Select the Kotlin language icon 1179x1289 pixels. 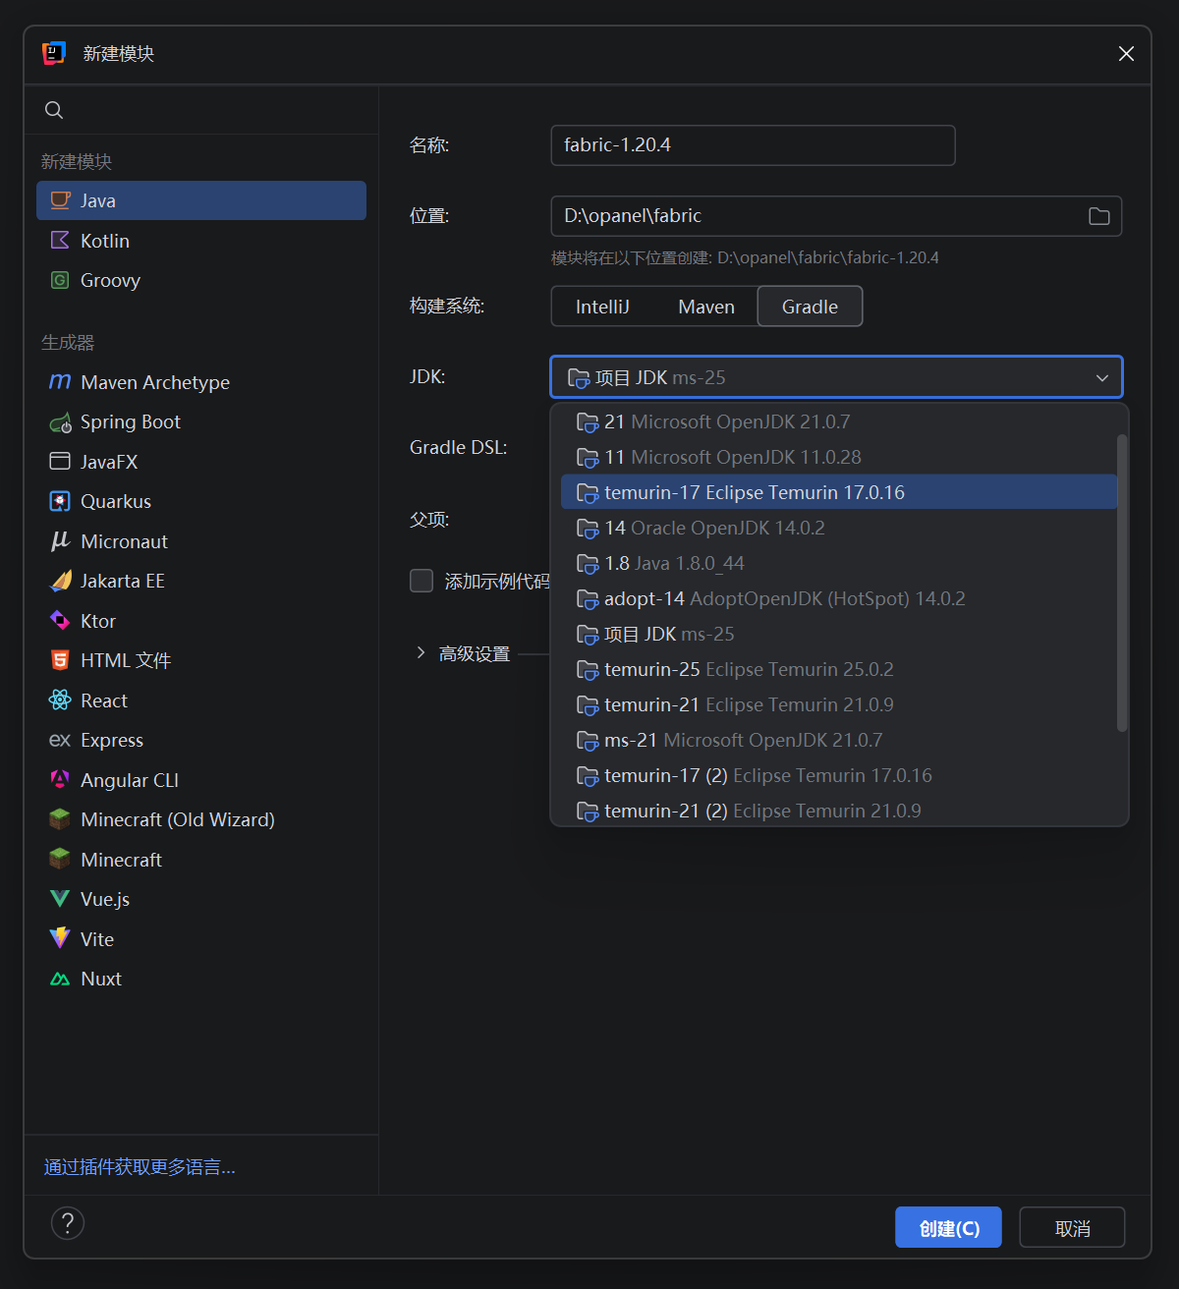tap(60, 241)
